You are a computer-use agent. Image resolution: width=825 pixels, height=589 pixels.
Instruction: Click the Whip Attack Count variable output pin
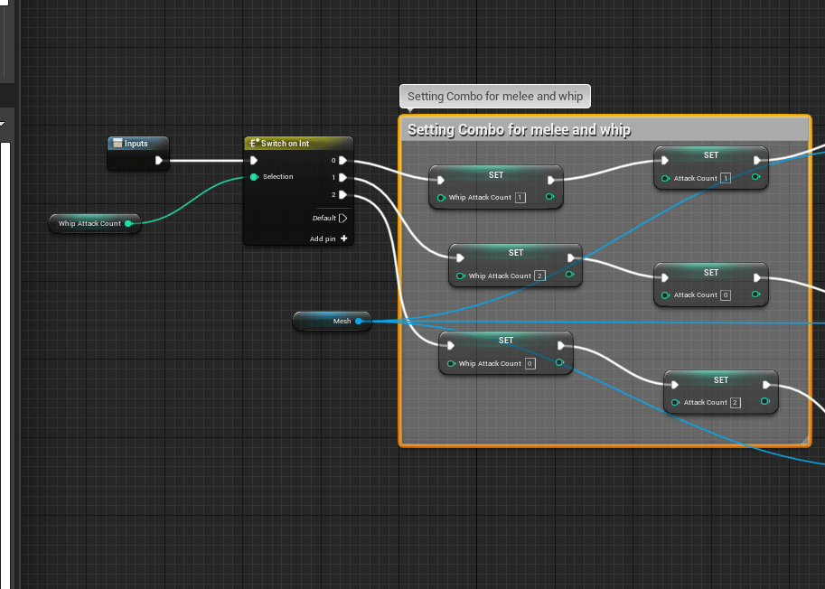128,223
